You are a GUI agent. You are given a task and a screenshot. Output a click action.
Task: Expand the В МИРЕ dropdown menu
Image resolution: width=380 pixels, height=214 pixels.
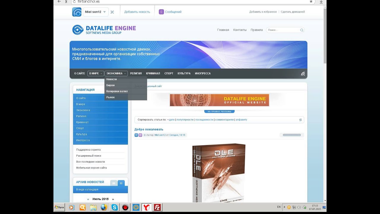(x=96, y=73)
